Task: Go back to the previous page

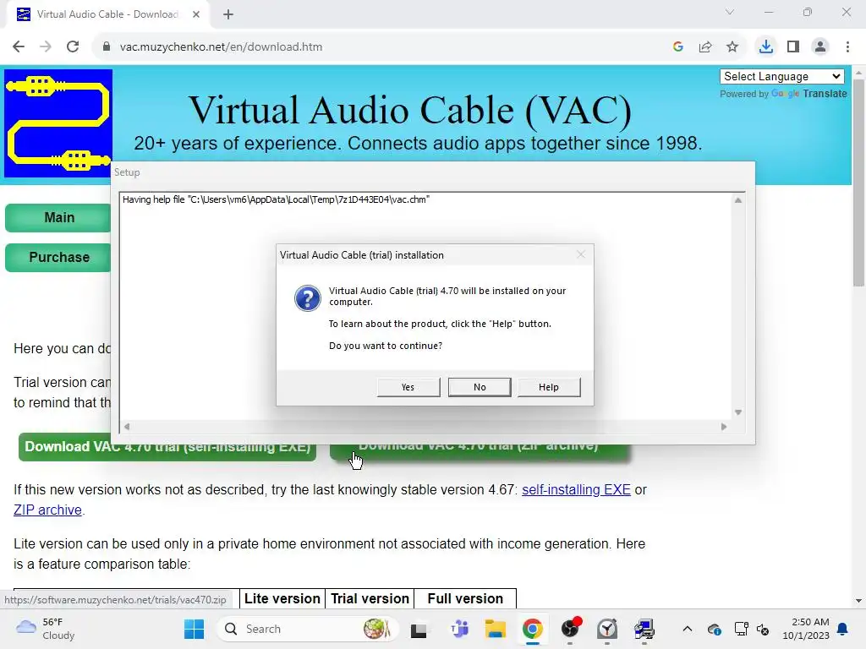Action: point(19,47)
